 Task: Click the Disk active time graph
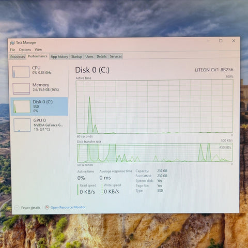(x=154, y=106)
